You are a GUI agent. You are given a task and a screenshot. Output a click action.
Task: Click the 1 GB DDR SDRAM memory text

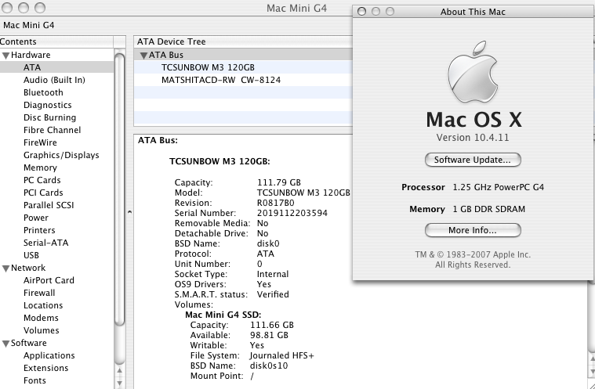click(x=488, y=209)
